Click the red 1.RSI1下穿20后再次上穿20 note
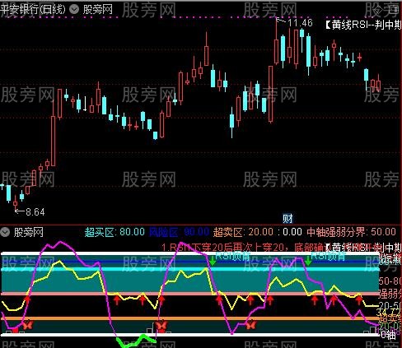 [x=243, y=248]
